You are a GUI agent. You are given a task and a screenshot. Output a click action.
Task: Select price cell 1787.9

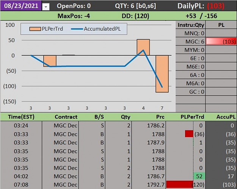(149, 142)
